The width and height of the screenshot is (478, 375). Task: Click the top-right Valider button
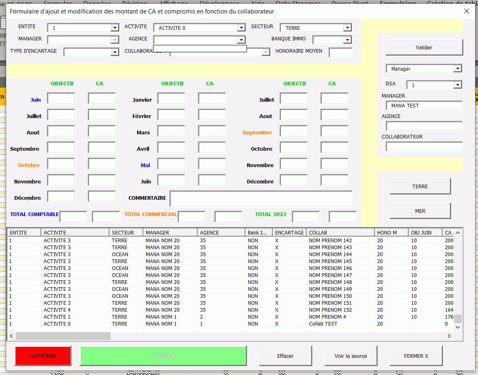tap(424, 47)
